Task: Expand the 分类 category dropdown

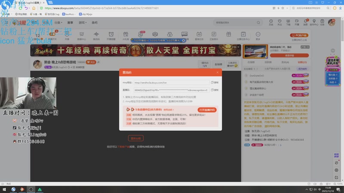Action: click(58, 23)
